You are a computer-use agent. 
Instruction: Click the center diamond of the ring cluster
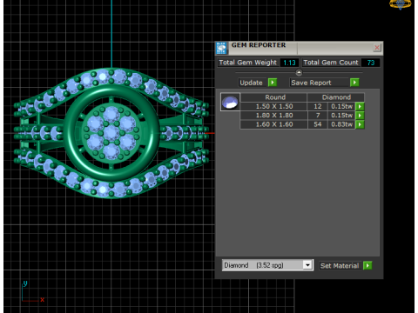pyautogui.click(x=111, y=133)
